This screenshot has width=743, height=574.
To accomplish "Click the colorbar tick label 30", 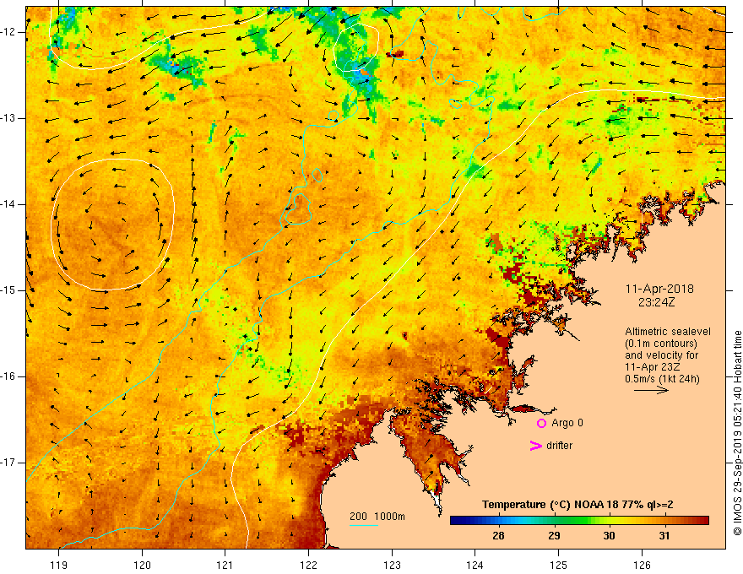I will point(609,536).
